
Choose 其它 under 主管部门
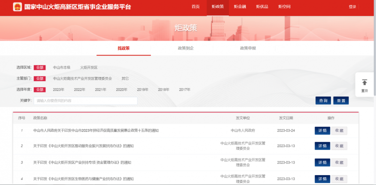tap(125, 78)
